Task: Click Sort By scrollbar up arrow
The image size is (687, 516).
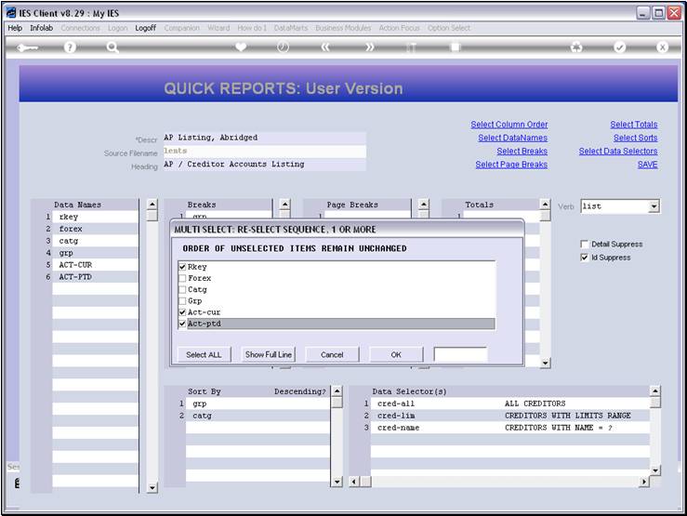Action: (x=337, y=391)
